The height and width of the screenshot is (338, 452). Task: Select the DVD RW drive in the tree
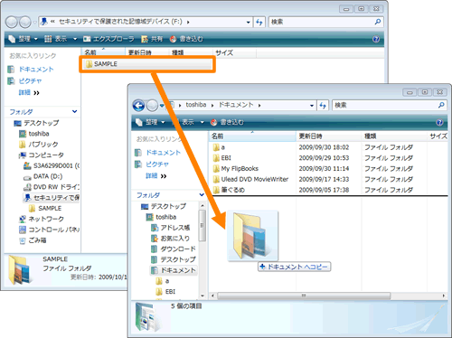(52, 187)
